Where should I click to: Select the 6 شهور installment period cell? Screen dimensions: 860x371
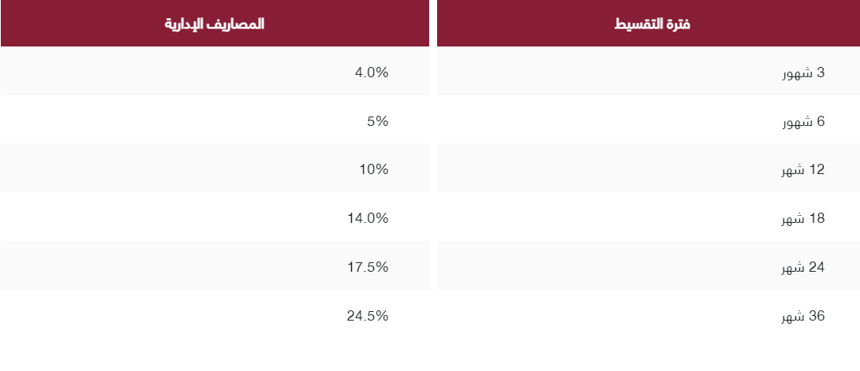click(803, 122)
